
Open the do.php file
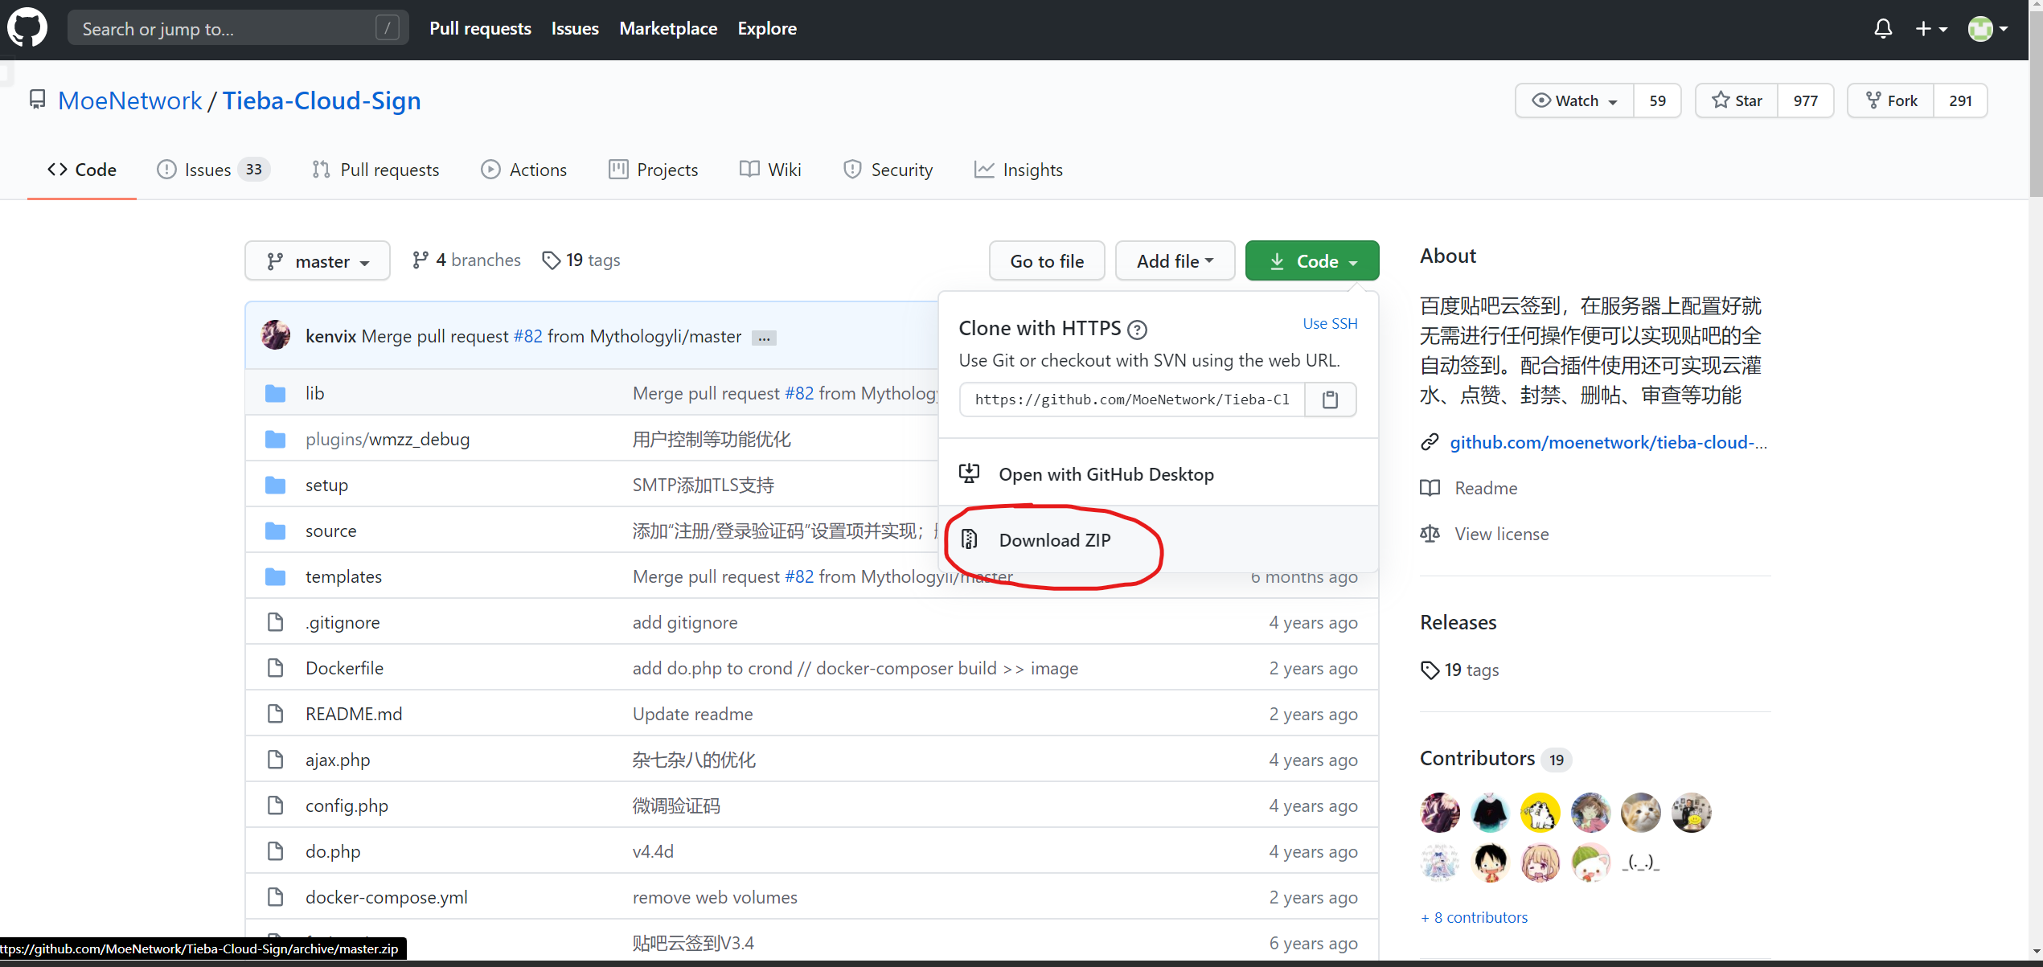pyautogui.click(x=333, y=851)
